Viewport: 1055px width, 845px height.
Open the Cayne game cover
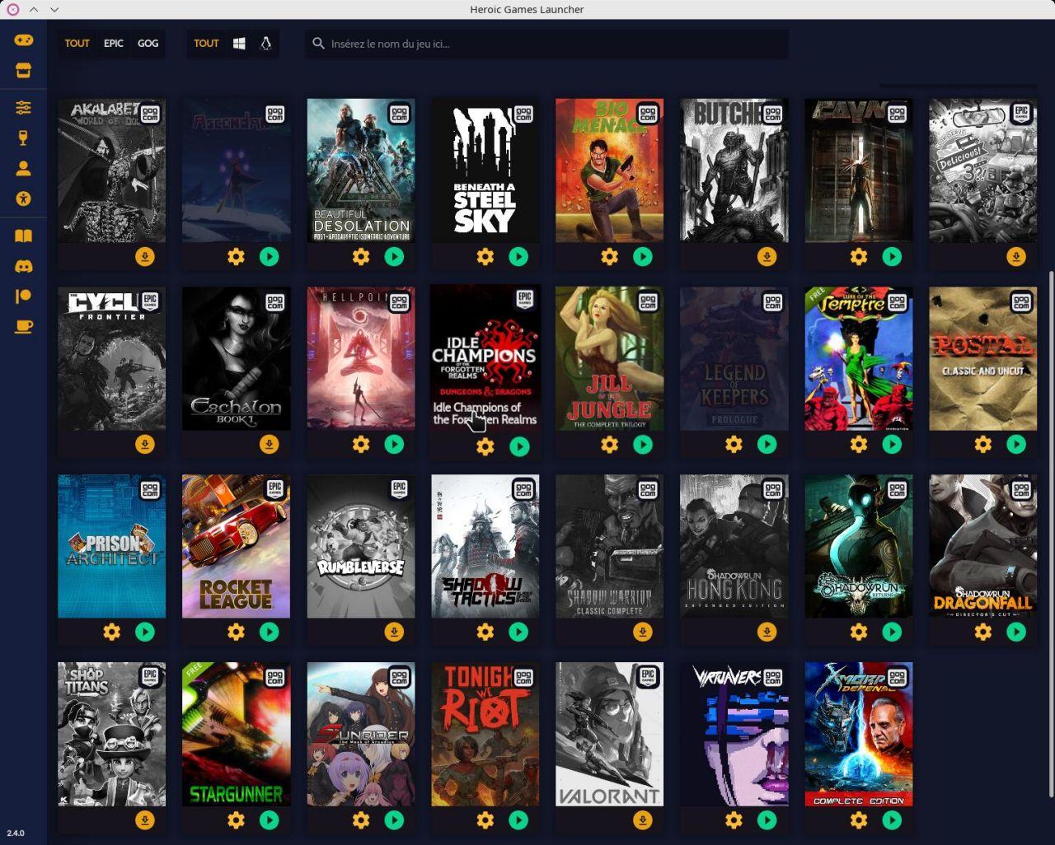click(859, 170)
